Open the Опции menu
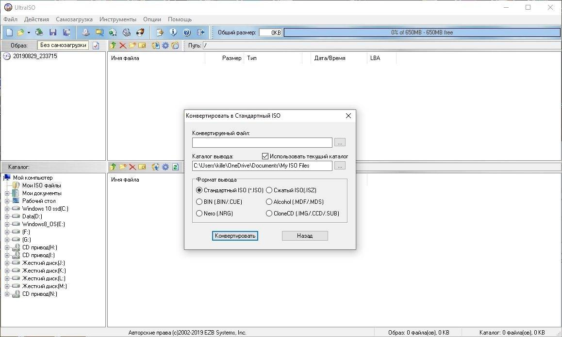Screen dimensions: 562x337 coord(152,19)
